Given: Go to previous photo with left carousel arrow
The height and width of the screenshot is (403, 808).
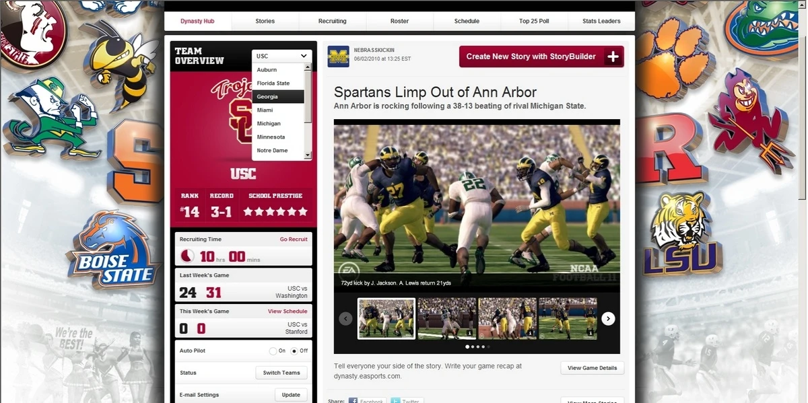Looking at the screenshot, I should [x=345, y=318].
